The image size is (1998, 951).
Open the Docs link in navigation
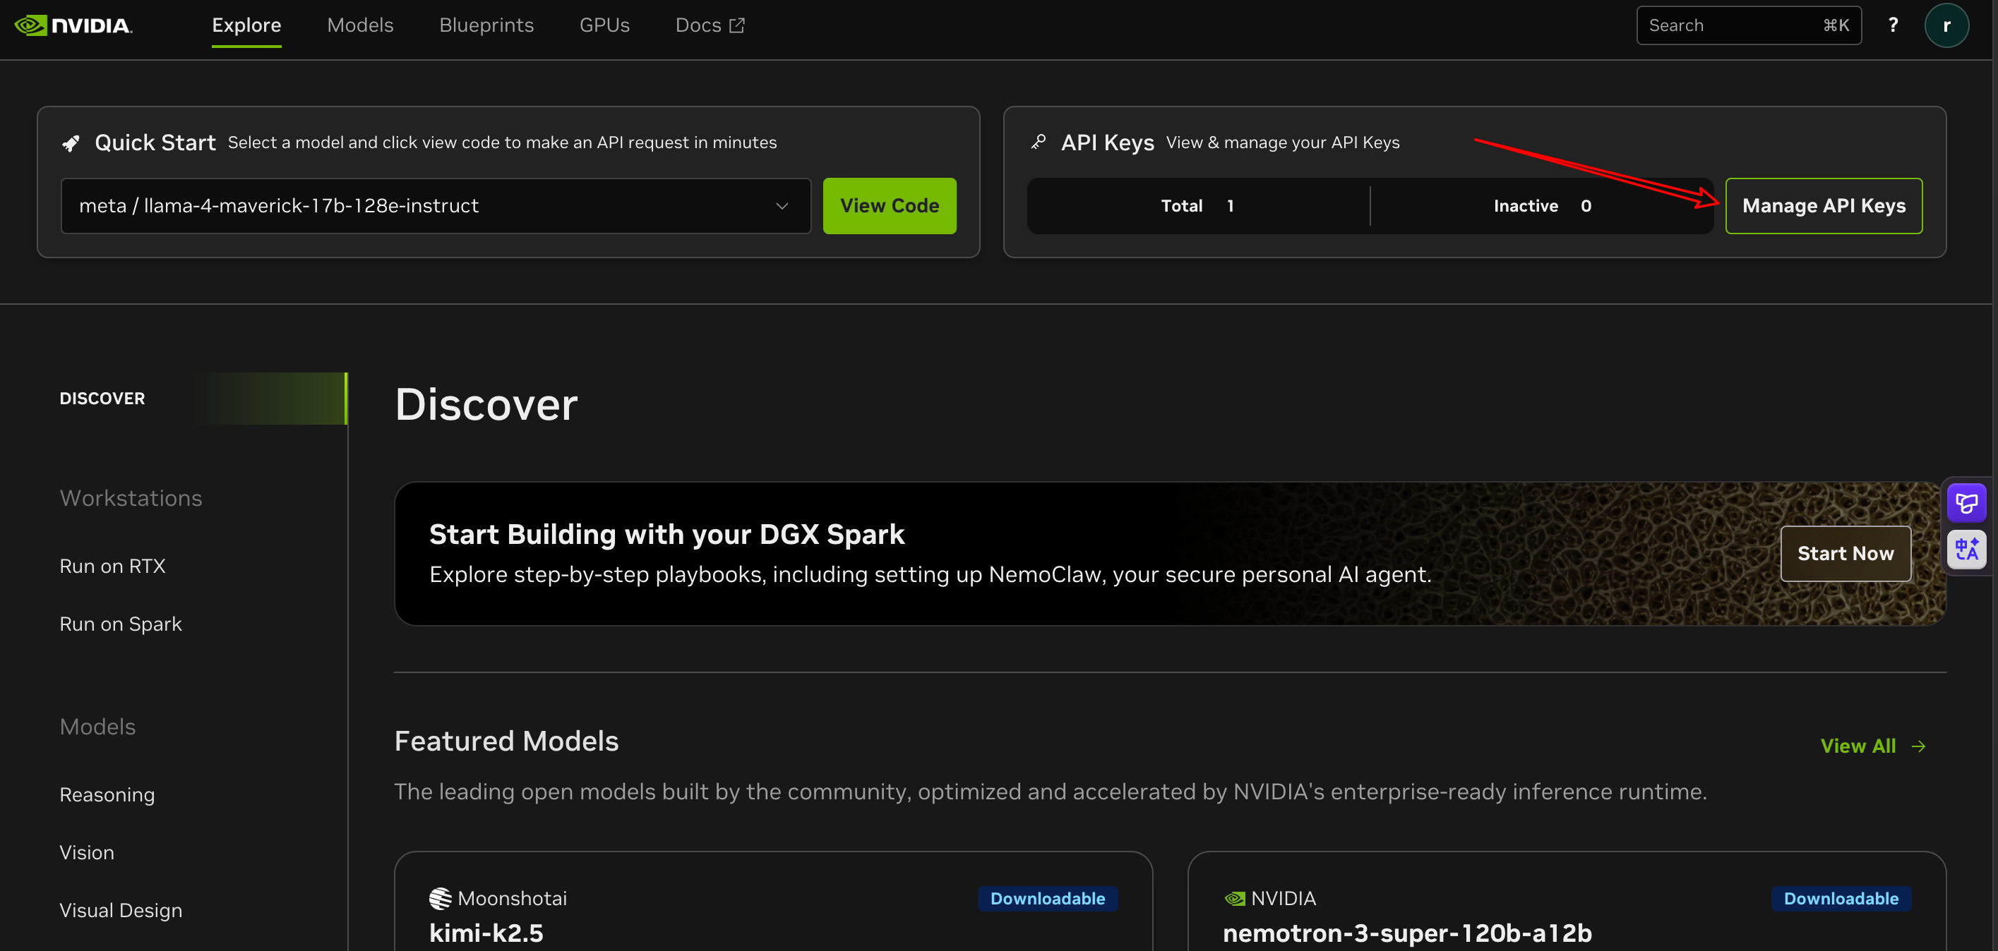(x=710, y=25)
